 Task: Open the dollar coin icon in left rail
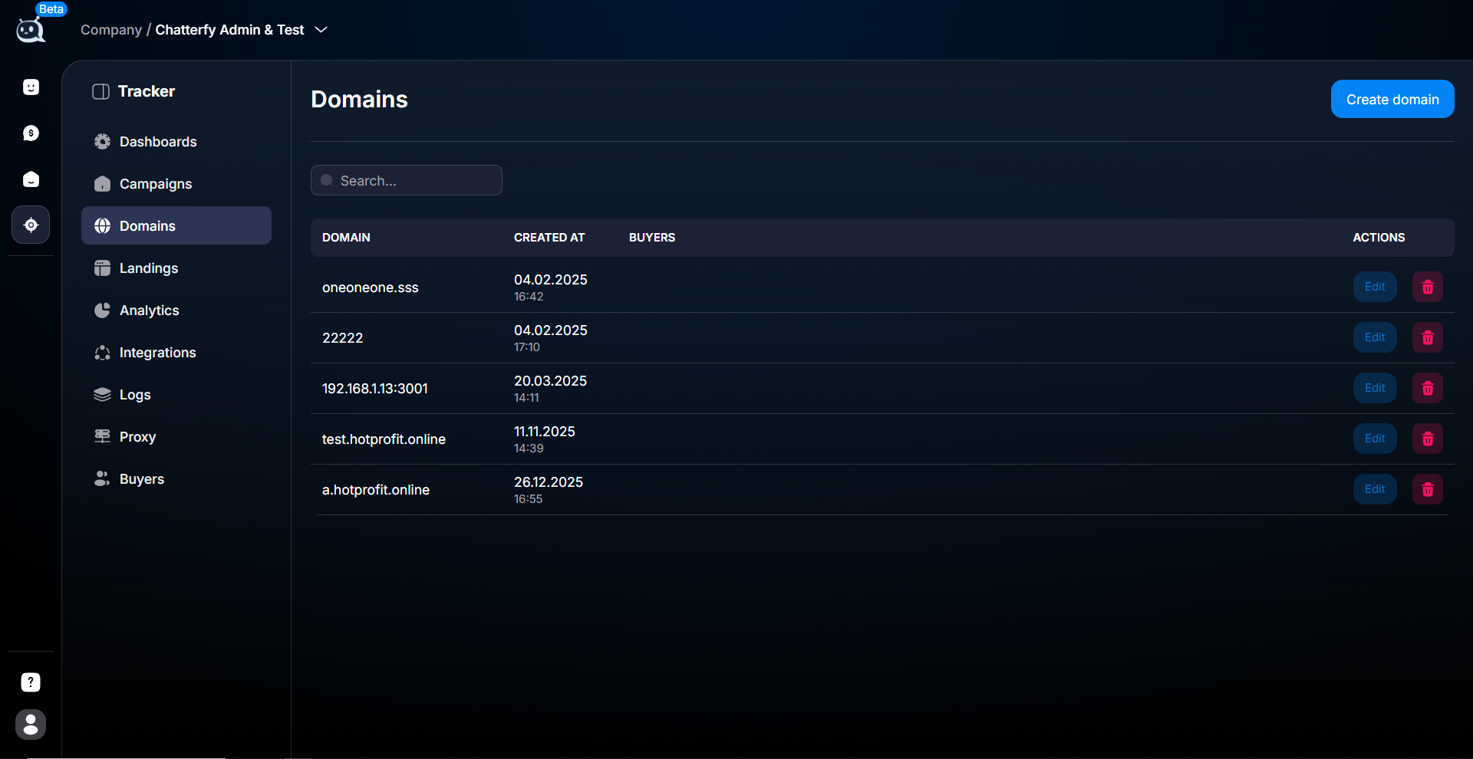[31, 133]
